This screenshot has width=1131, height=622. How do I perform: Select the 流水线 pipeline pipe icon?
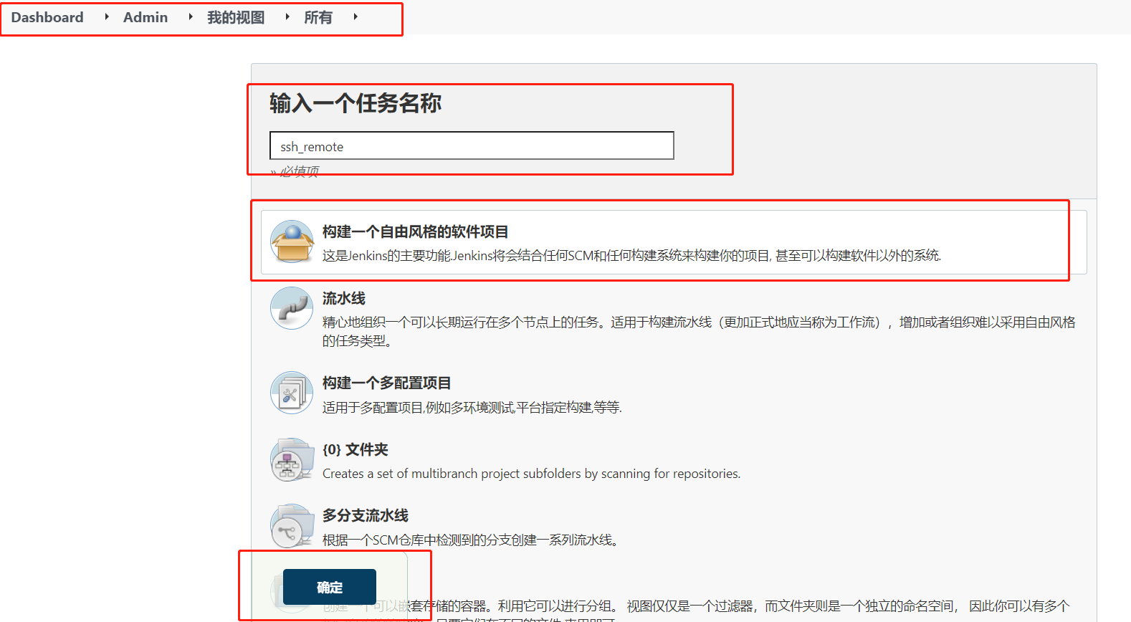tap(292, 308)
